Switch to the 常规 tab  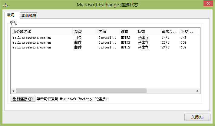(12, 15)
